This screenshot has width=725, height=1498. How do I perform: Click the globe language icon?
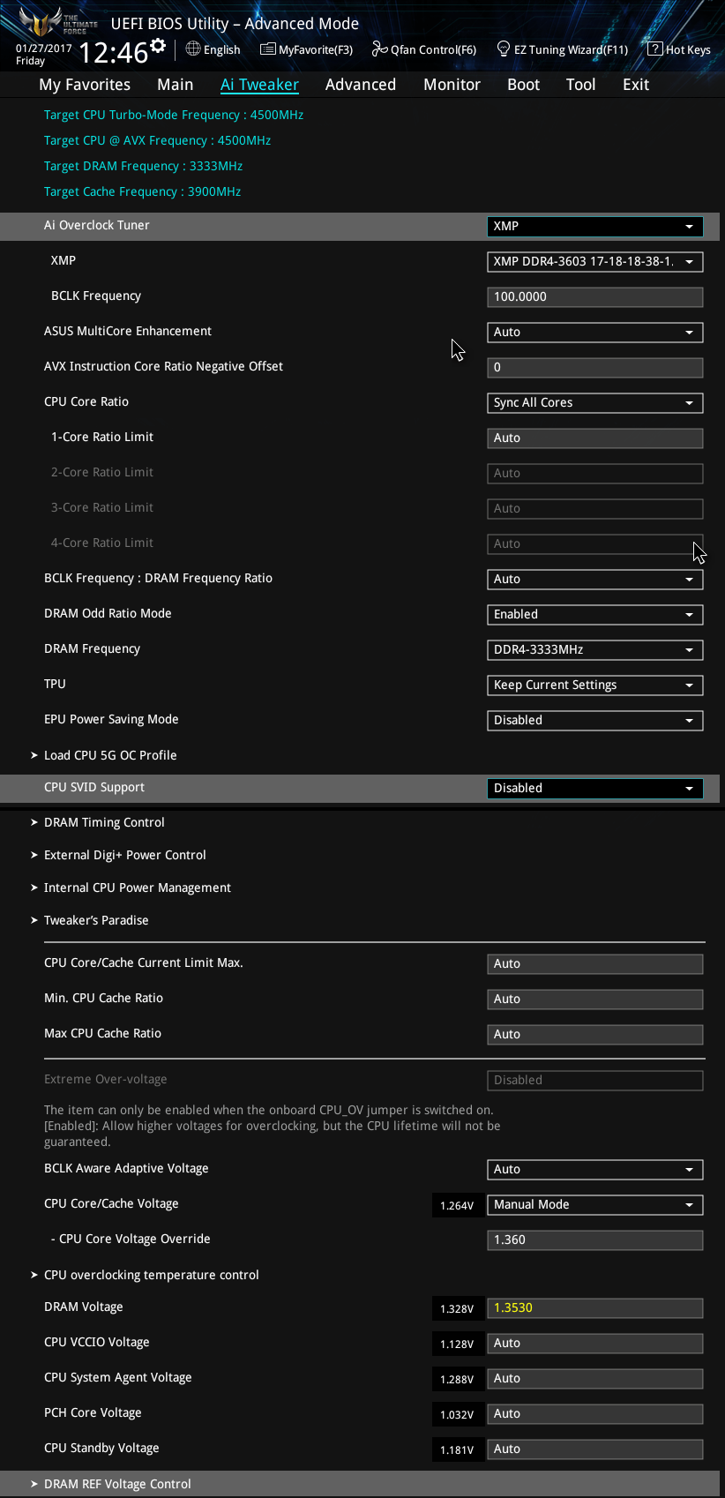pyautogui.click(x=193, y=49)
